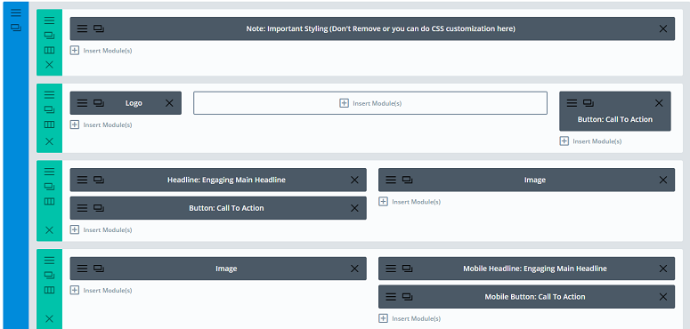The image size is (690, 329).
Task: Remove the Logo module
Action: 169,103
